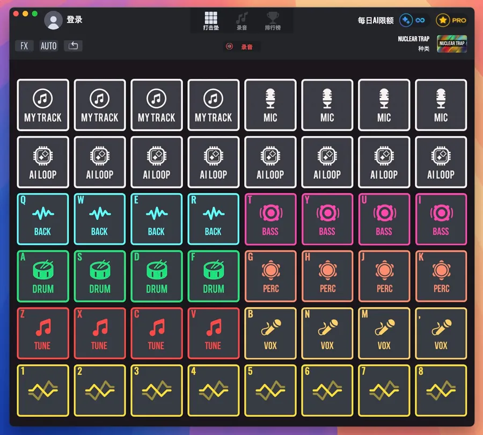Tap the first MIC pad
This screenshot has height=435, width=483.
tap(270, 105)
